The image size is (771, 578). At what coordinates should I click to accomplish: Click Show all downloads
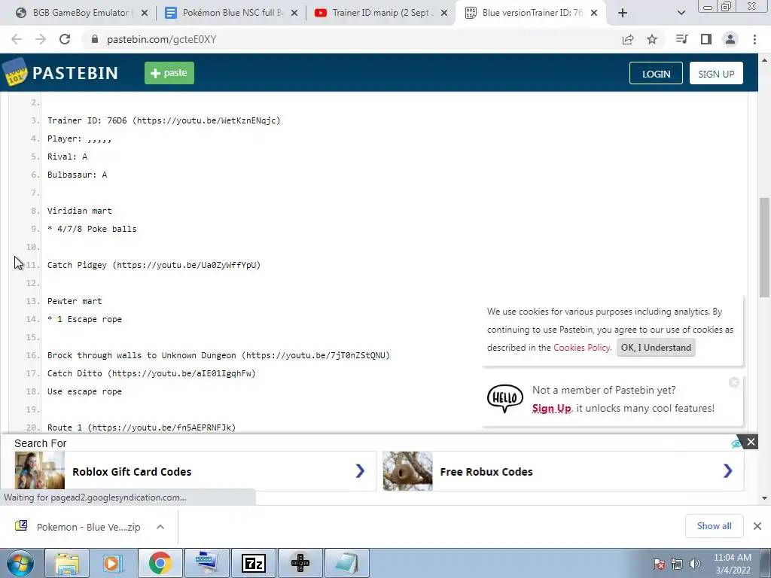[714, 526]
